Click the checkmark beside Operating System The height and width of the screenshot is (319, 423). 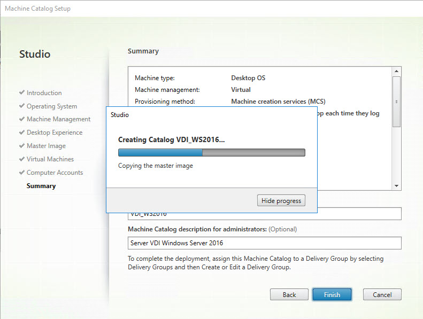tap(22, 106)
